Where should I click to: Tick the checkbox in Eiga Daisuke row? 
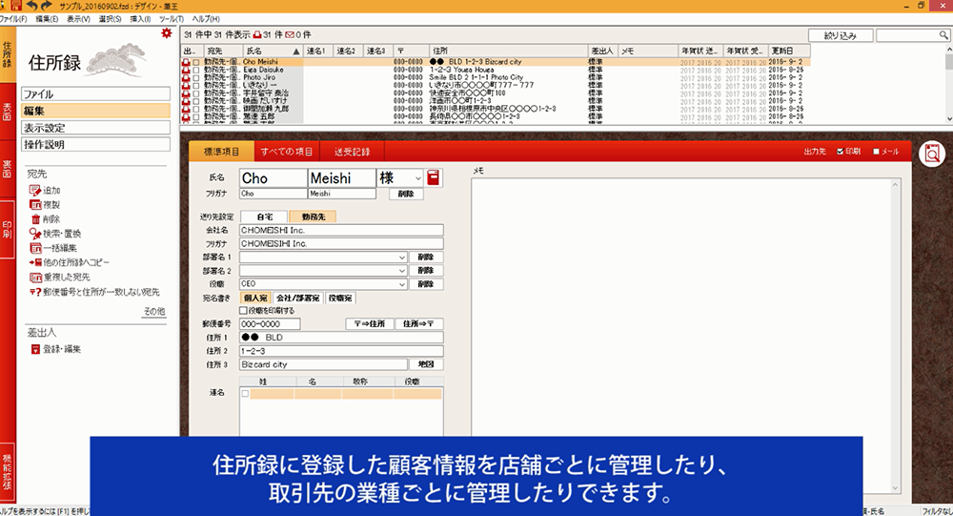195,70
